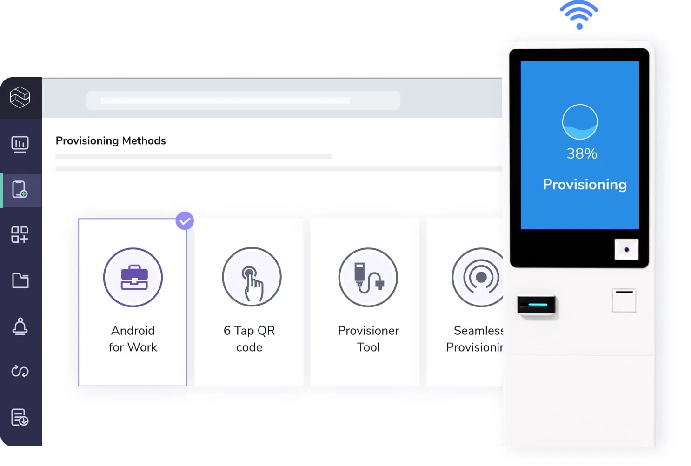Click the camera button below the kiosk screen
Image resolution: width=691 pixels, height=466 pixels.
click(x=627, y=249)
